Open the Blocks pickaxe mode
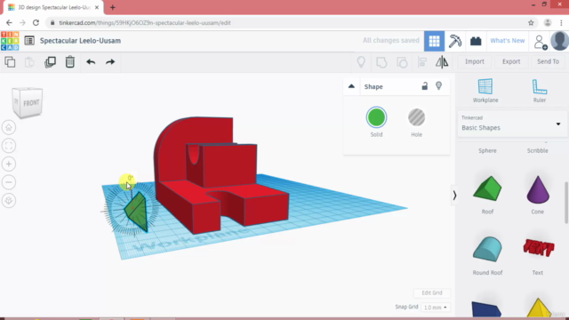Screen dimensions: 569x320 pos(454,41)
